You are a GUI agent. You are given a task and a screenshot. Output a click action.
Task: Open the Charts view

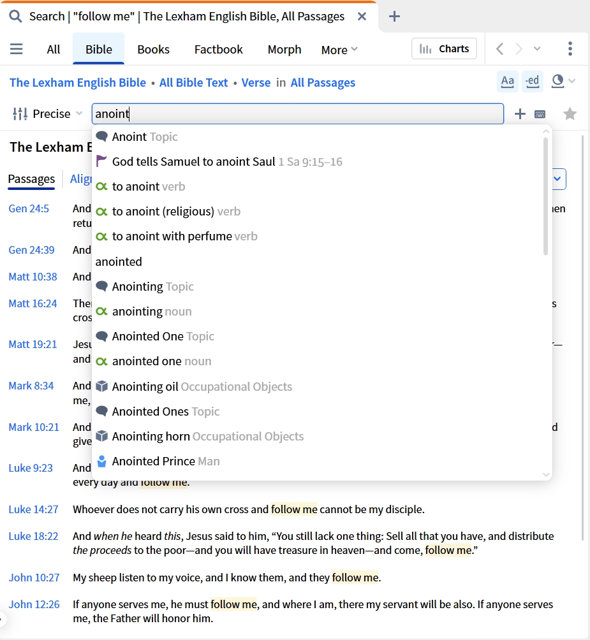pos(444,49)
